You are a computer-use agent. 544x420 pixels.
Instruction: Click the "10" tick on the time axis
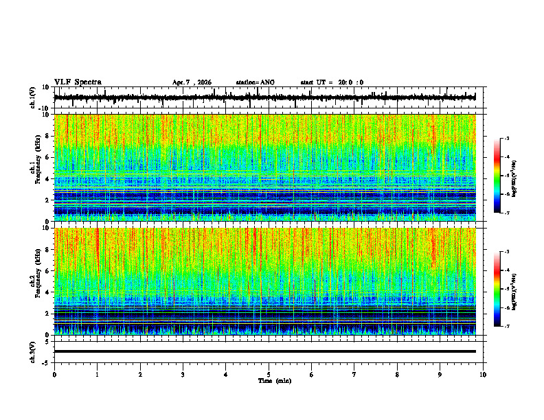coord(483,375)
